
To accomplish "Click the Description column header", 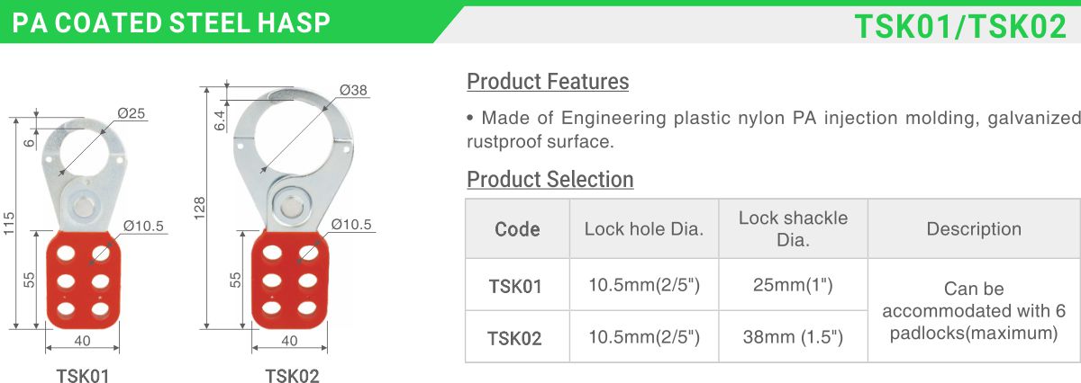I will pos(974,229).
